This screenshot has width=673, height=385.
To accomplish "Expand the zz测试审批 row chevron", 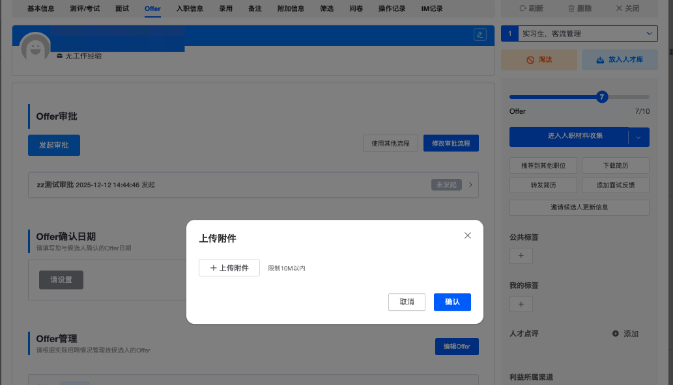I will (x=470, y=185).
